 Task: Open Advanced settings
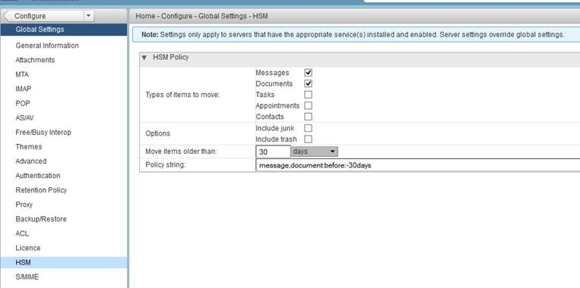click(31, 161)
